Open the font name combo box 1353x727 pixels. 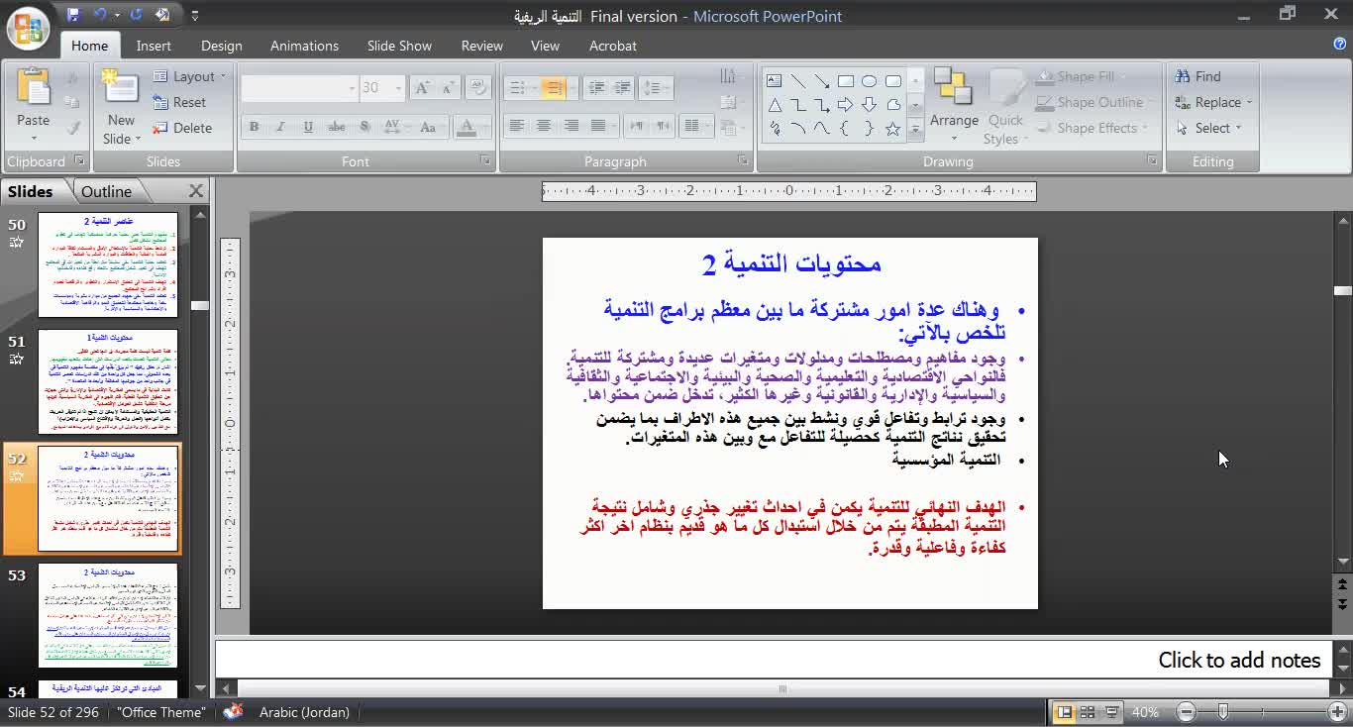298,88
